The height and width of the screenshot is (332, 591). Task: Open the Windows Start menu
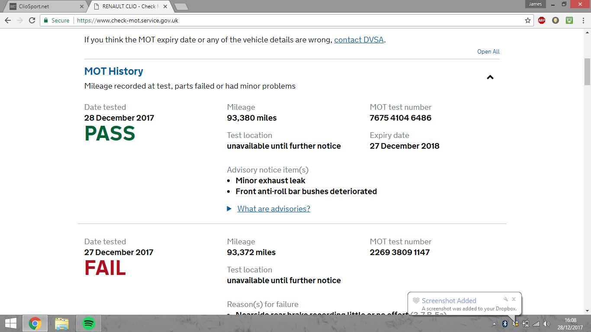pos(10,323)
